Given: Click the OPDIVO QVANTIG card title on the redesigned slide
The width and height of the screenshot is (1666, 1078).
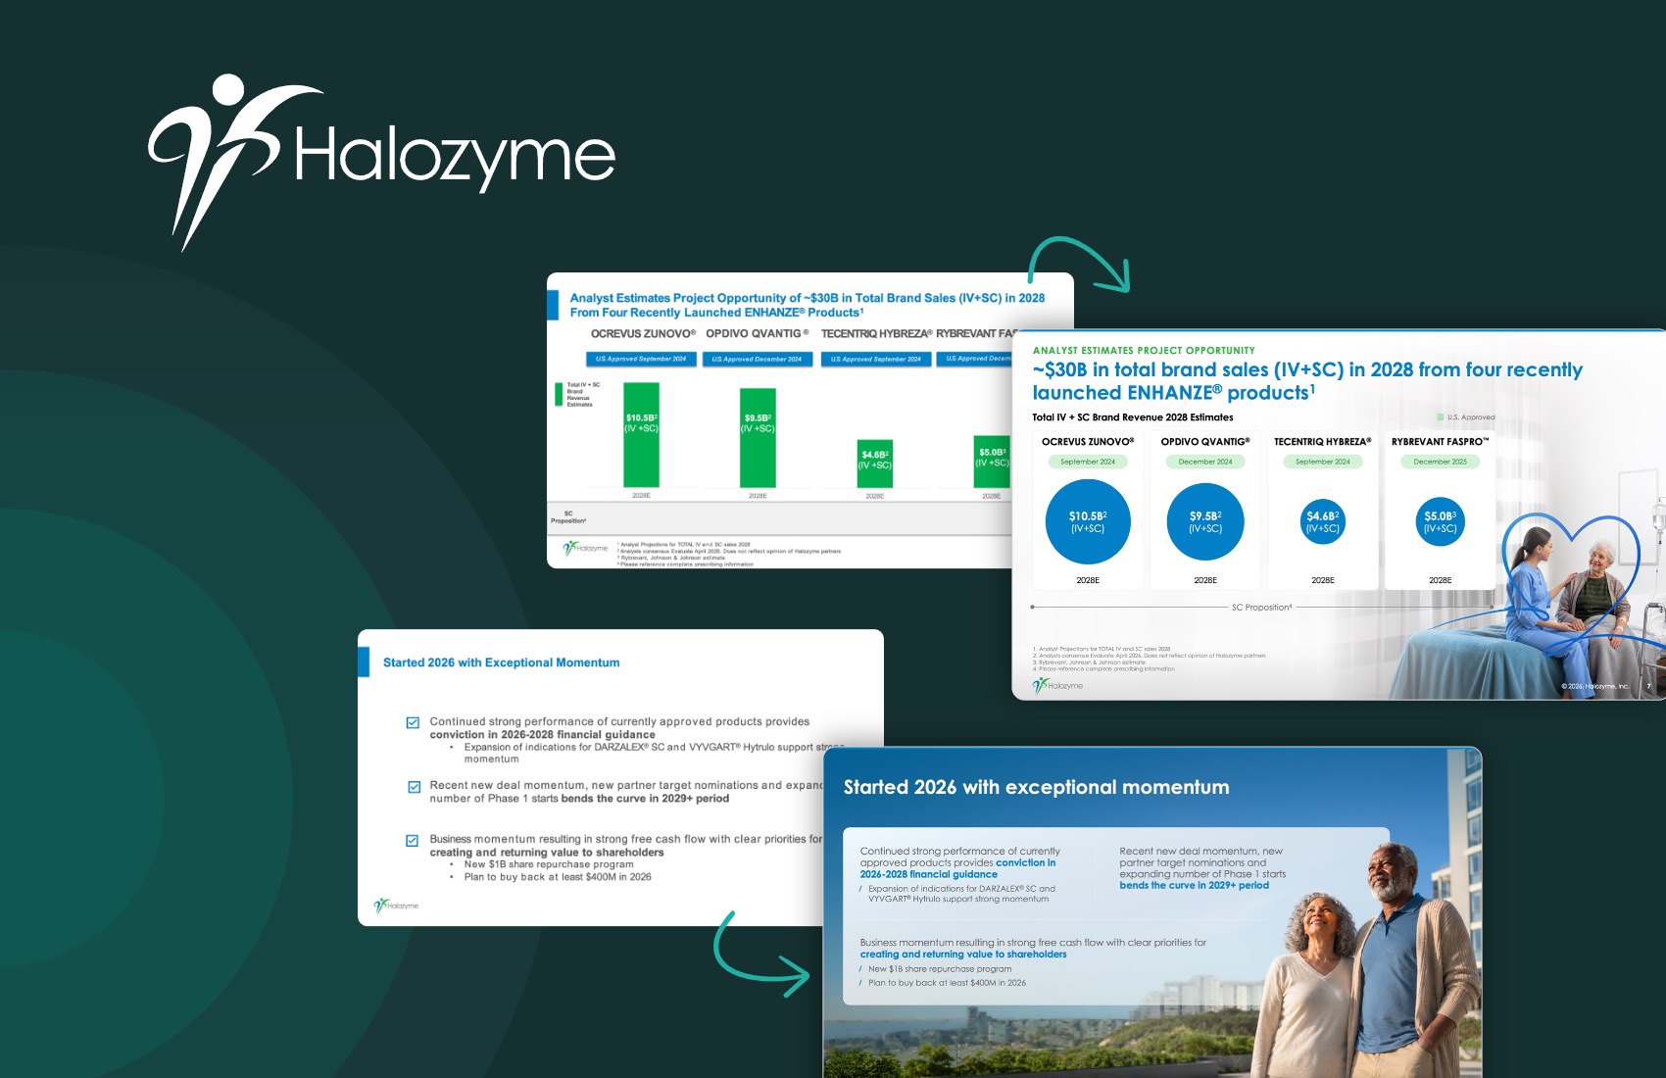Looking at the screenshot, I should click(1205, 442).
